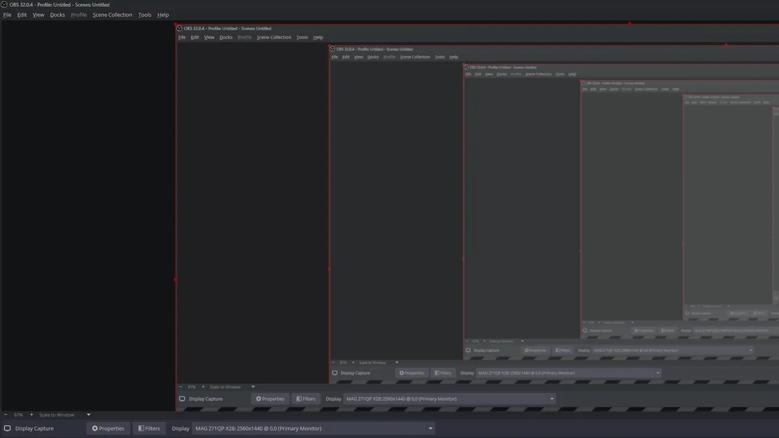Click the Display Capture source name
This screenshot has width=779, height=438.
coord(34,428)
